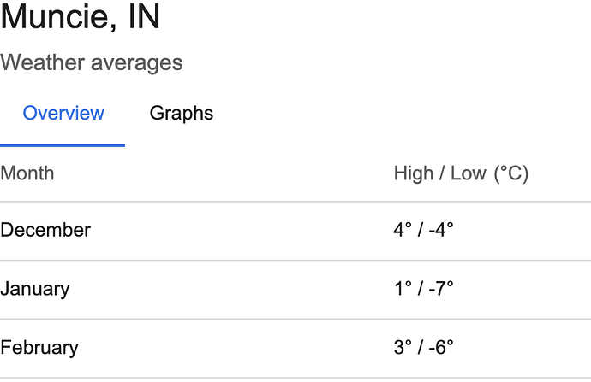Select the February row label
The height and width of the screenshot is (382, 591).
pos(39,348)
